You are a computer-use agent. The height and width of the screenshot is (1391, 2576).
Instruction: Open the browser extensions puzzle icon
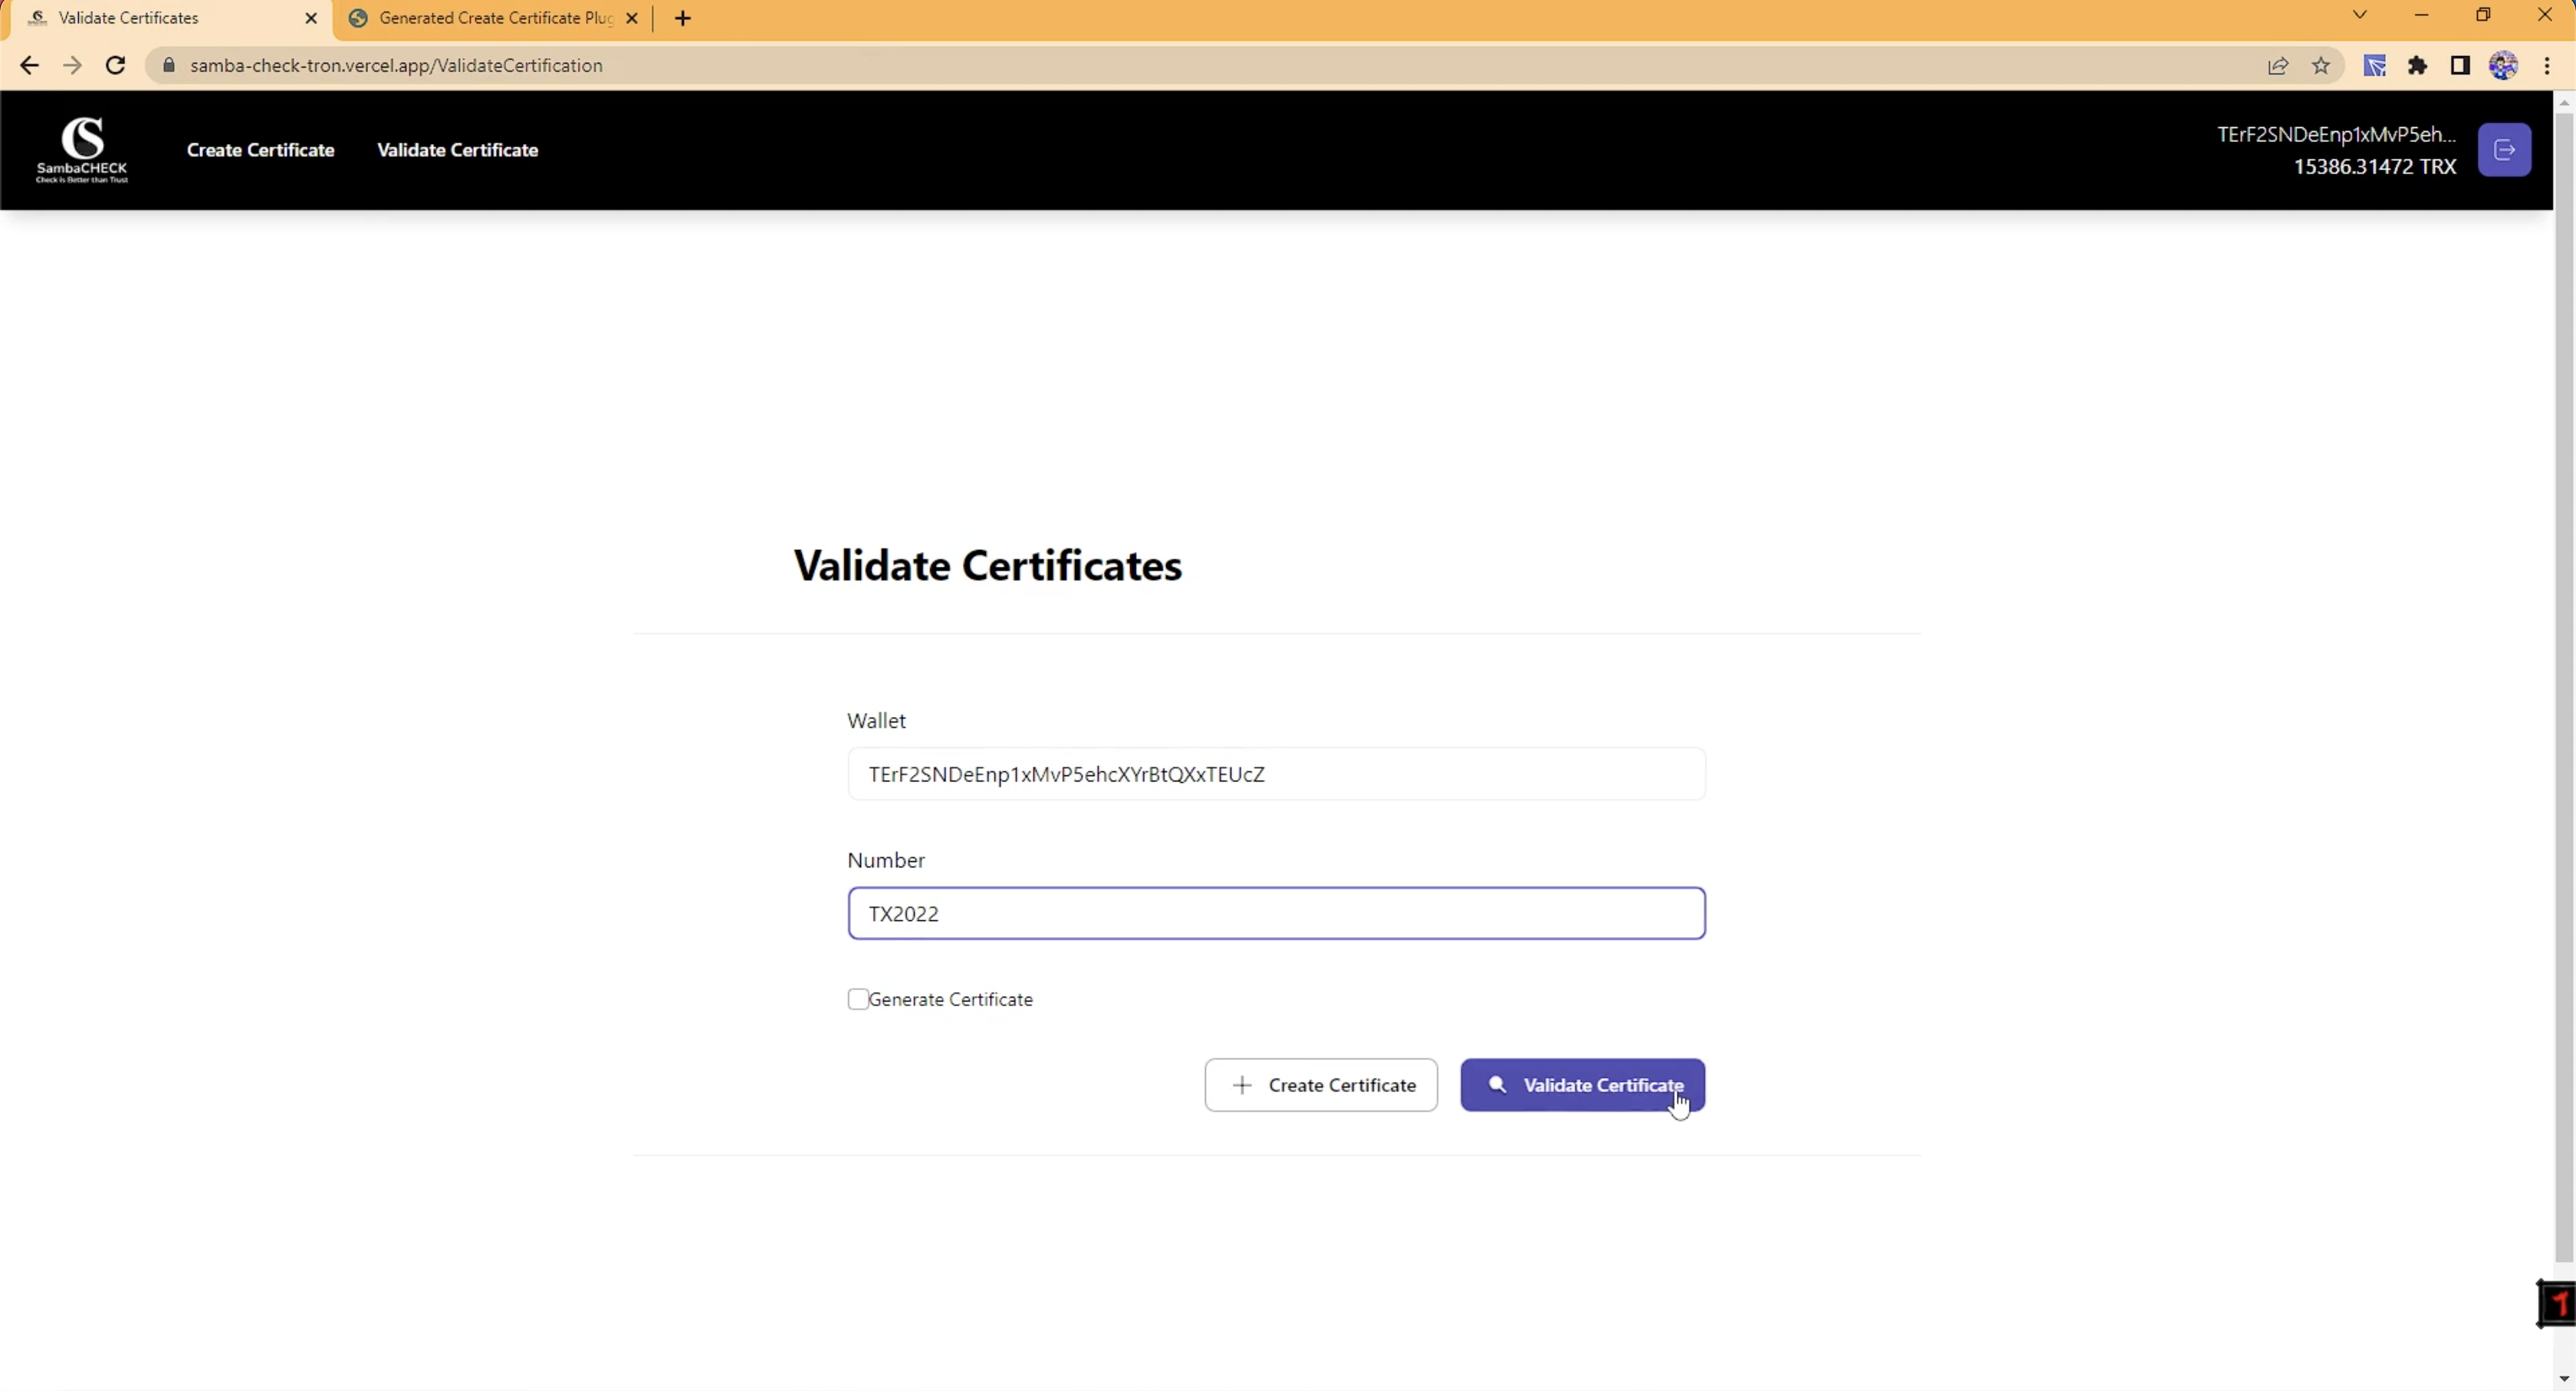(2417, 66)
